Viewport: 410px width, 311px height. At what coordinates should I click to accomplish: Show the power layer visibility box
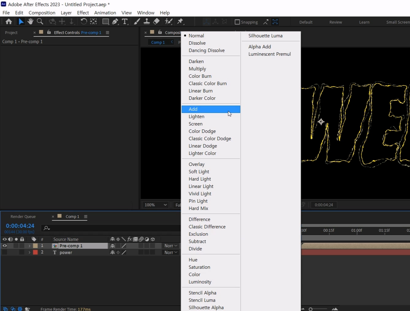click(x=5, y=252)
